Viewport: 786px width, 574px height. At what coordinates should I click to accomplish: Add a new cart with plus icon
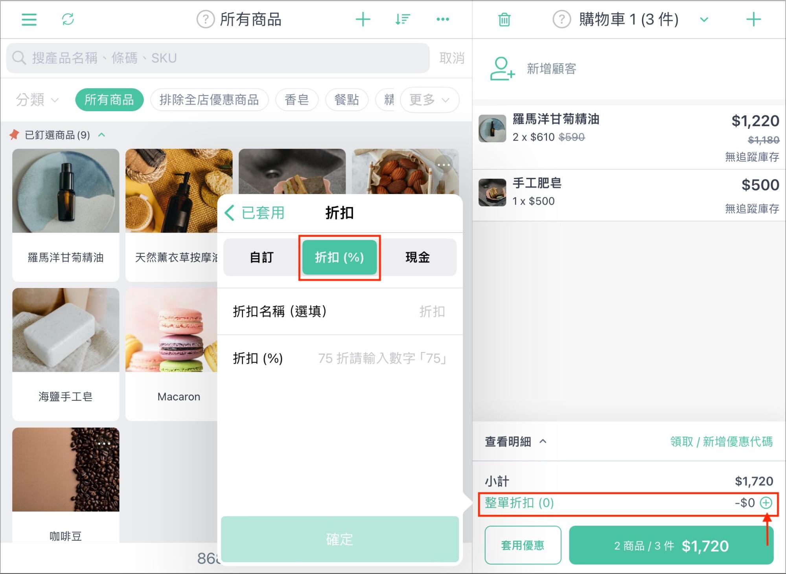point(753,19)
